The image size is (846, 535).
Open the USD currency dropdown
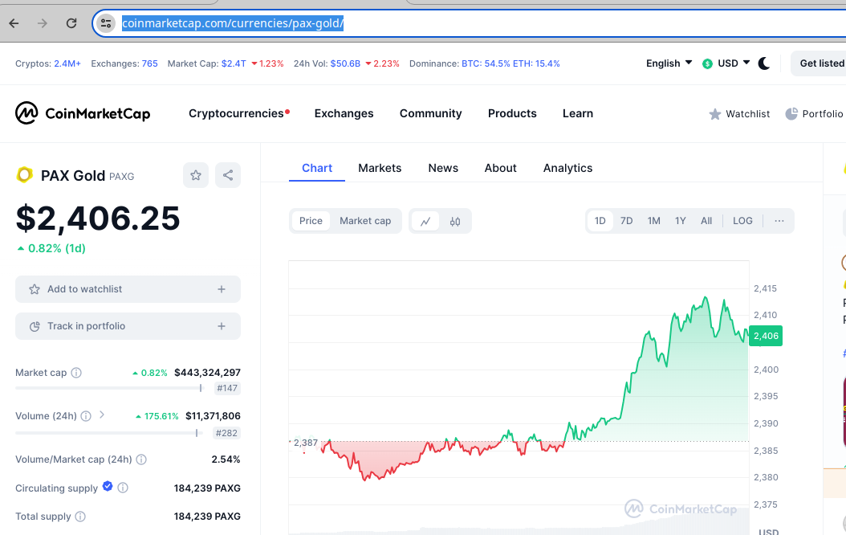pyautogui.click(x=726, y=63)
